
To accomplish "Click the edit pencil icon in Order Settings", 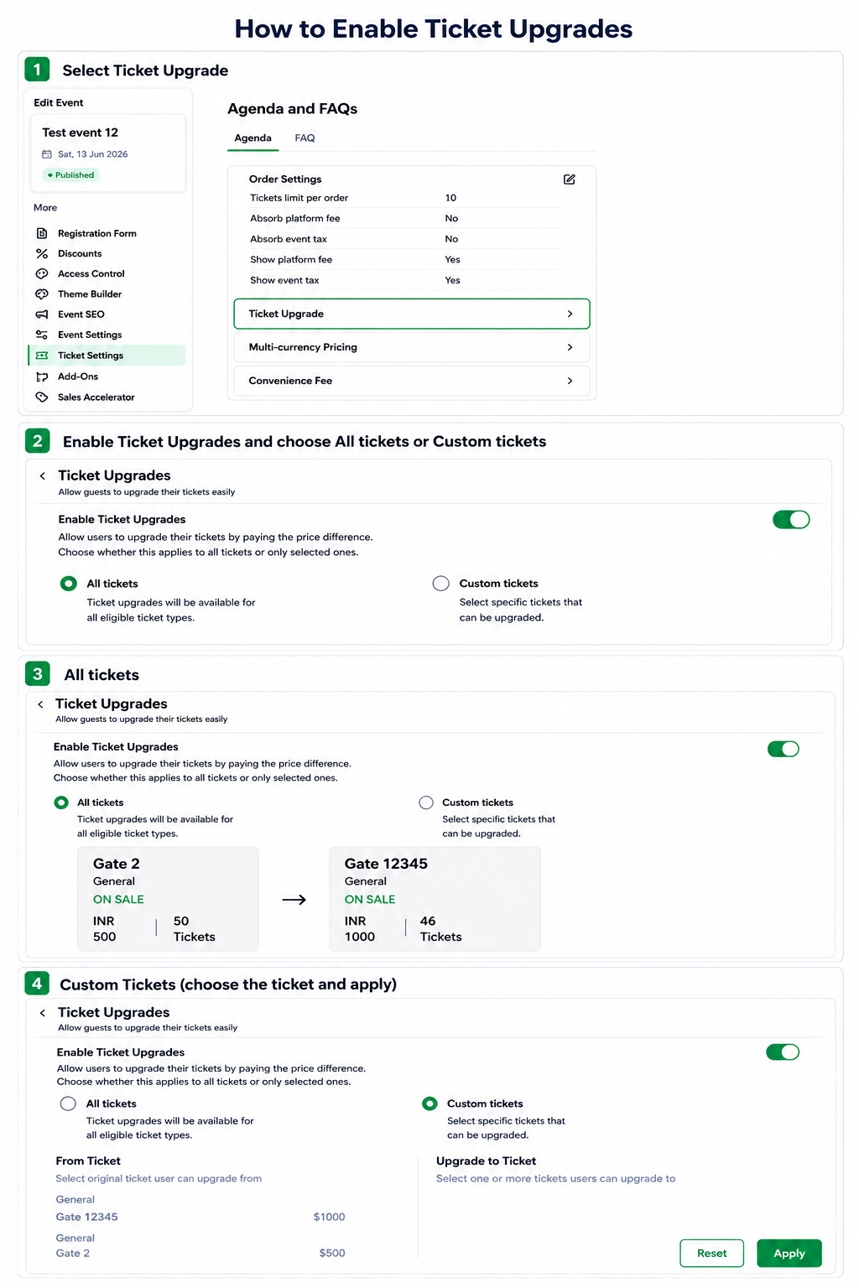I will (x=570, y=179).
